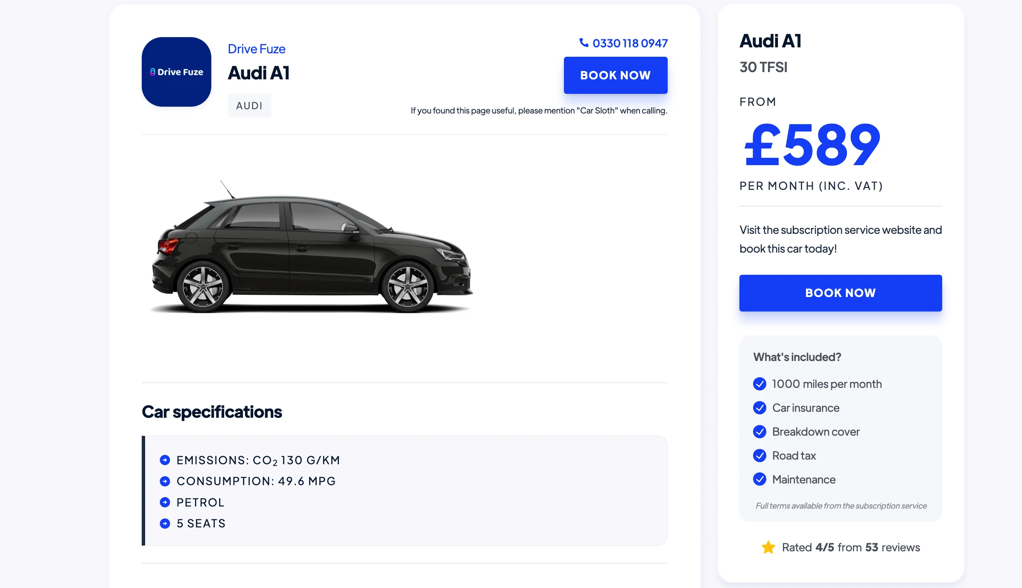
Task: Click the checkmark beside Maintenance
Action: 759,480
